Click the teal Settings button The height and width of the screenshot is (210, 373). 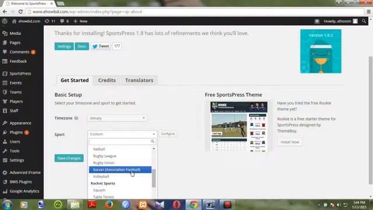[64, 46]
